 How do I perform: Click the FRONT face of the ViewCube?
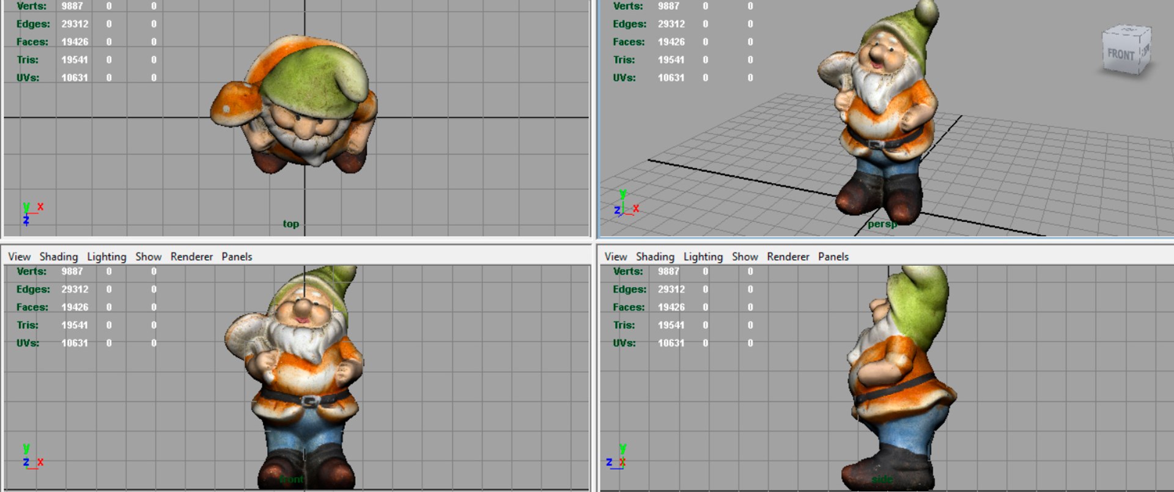(1121, 54)
